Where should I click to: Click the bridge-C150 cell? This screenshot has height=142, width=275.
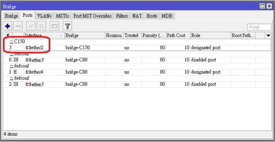coord(78,47)
